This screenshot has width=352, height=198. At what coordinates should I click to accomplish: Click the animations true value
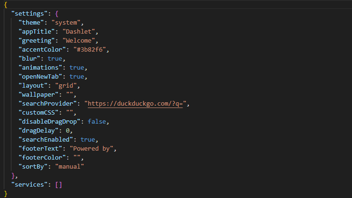pos(77,67)
